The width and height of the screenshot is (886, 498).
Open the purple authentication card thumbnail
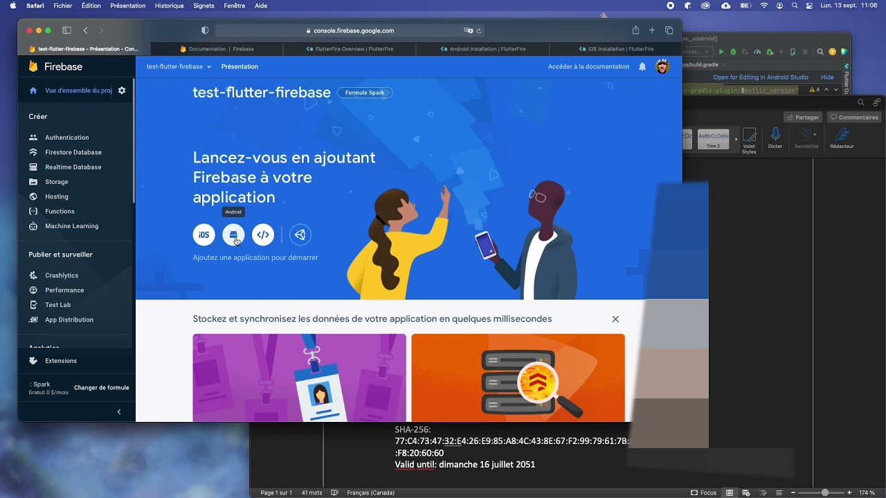point(300,378)
